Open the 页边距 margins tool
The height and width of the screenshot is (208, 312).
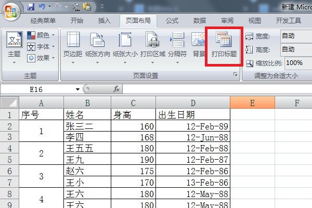click(x=72, y=45)
